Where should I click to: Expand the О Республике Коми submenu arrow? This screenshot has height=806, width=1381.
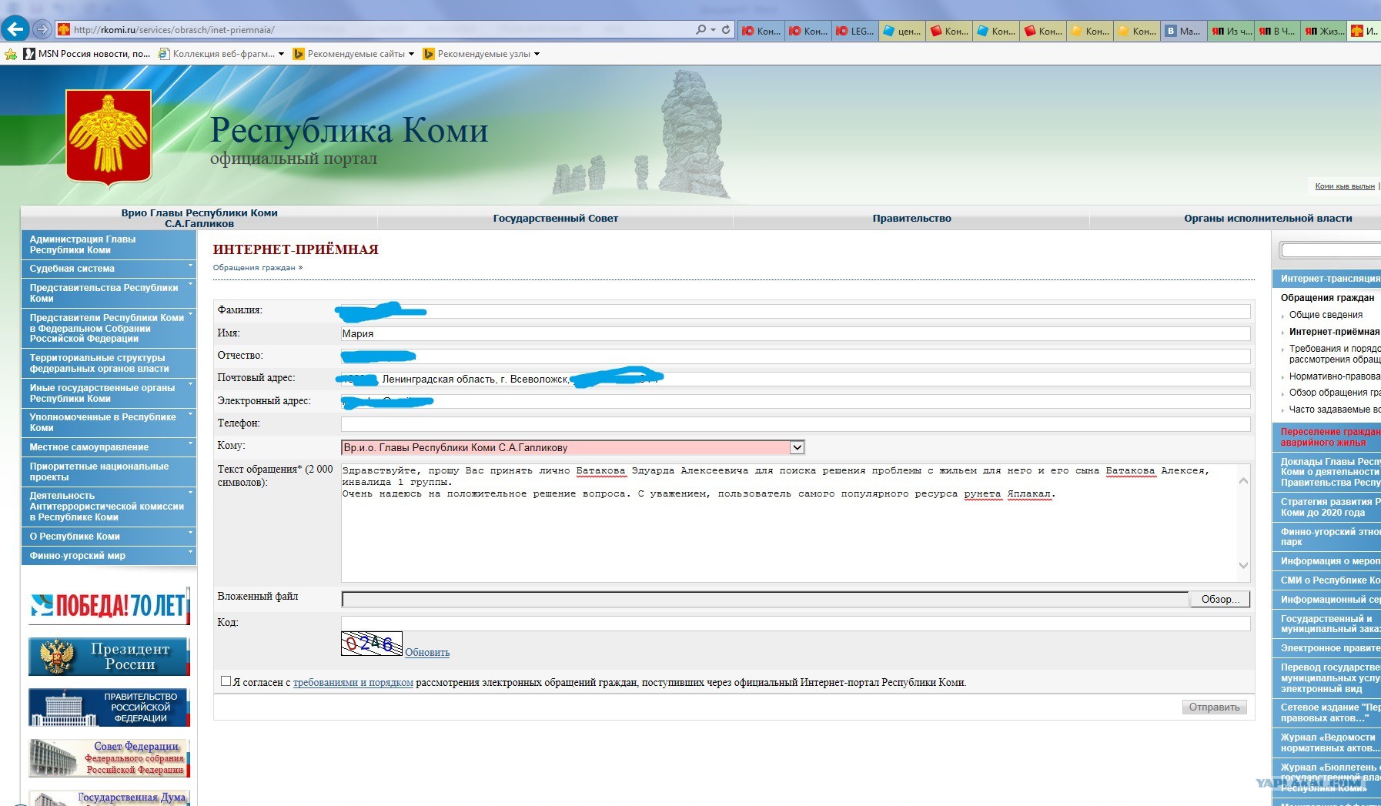(x=190, y=533)
